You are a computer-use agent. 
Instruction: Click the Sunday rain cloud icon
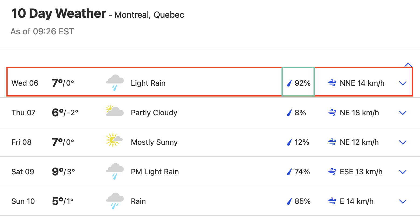tap(115, 201)
